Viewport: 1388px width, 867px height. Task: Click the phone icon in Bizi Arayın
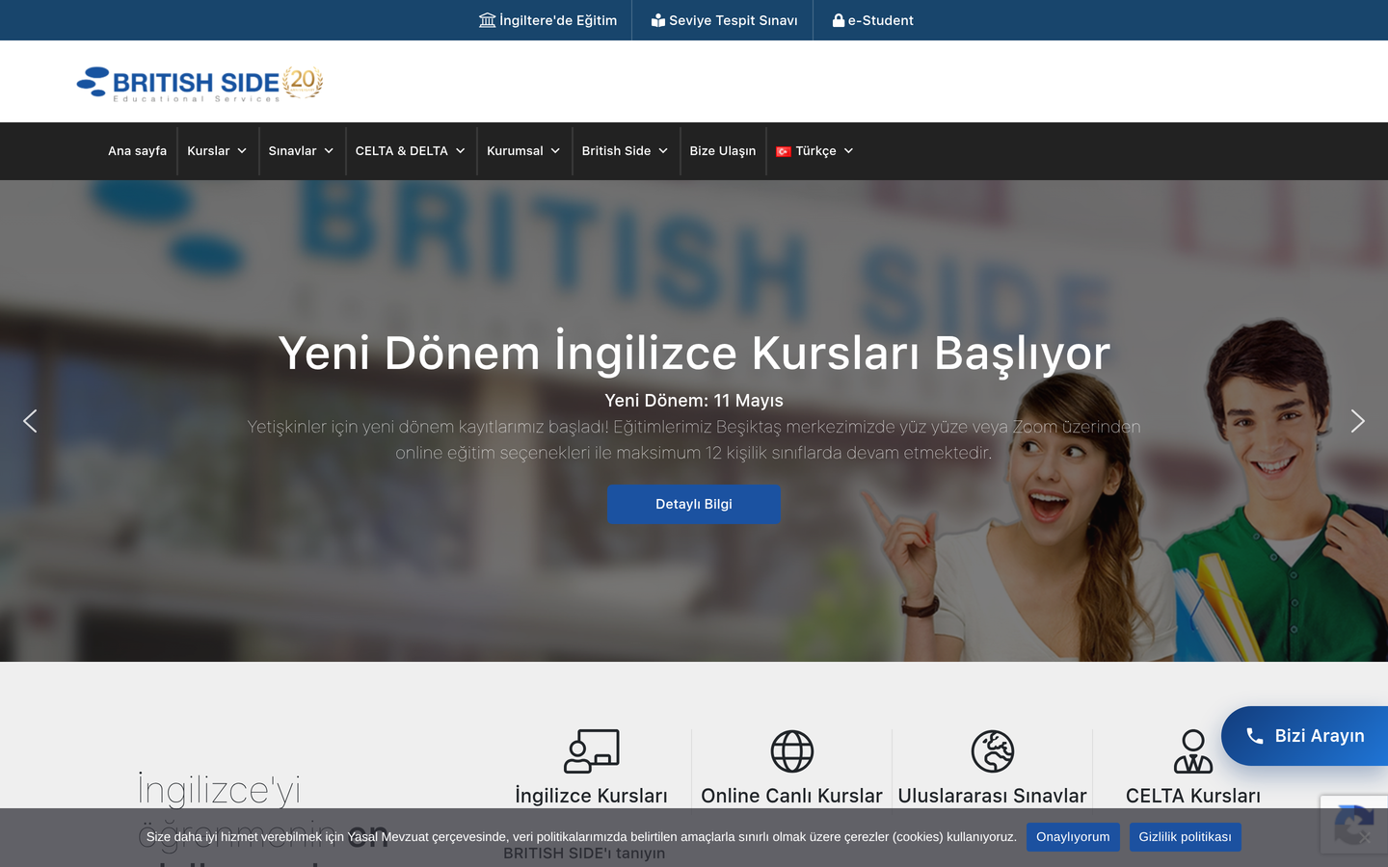pos(1254,736)
